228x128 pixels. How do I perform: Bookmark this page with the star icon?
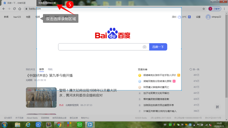204,9
